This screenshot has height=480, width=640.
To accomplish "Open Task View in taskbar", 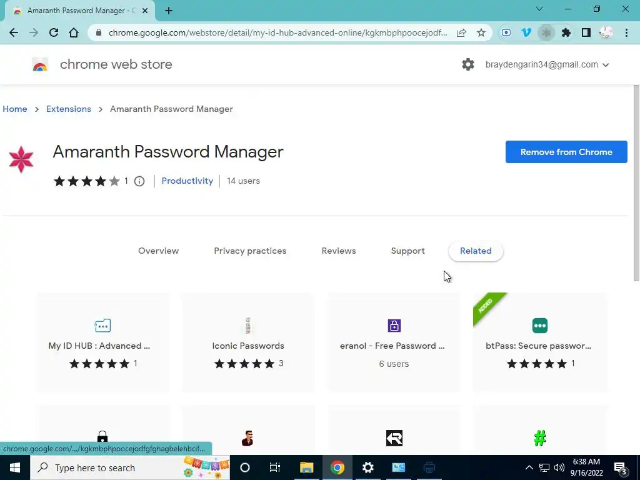I will (x=275, y=467).
